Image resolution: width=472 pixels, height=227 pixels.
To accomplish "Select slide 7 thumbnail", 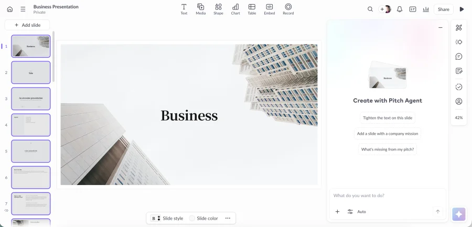I will tap(31, 203).
